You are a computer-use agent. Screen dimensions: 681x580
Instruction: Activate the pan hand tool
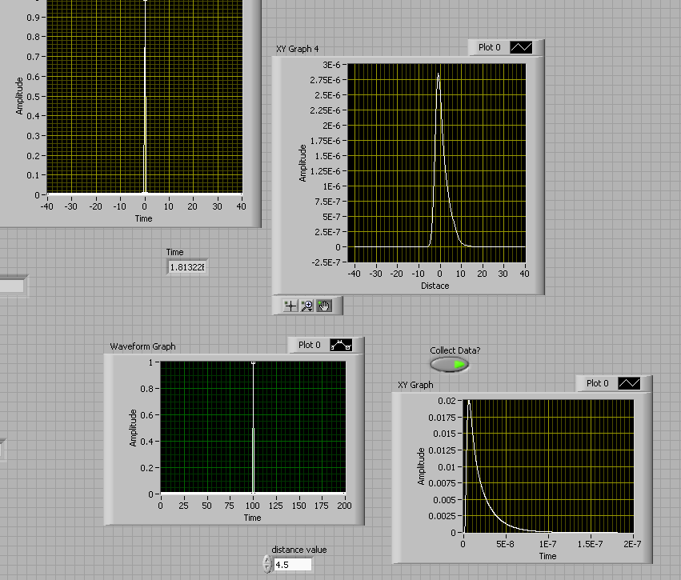tap(324, 305)
